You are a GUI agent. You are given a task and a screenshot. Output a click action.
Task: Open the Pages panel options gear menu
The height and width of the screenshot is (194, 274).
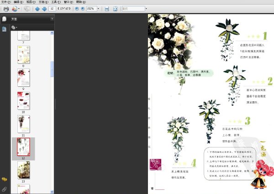14,27
